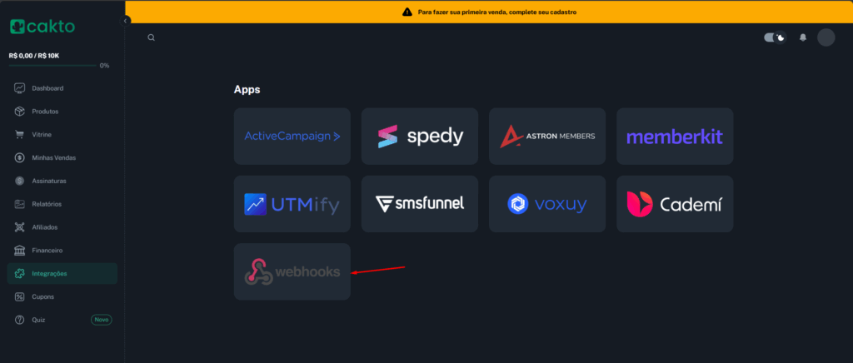Select Afiliados in the sidebar
Image resolution: width=853 pixels, height=363 pixels.
(x=45, y=227)
